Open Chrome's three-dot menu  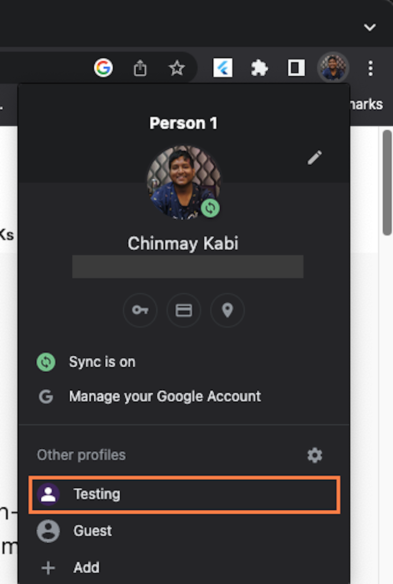point(370,68)
